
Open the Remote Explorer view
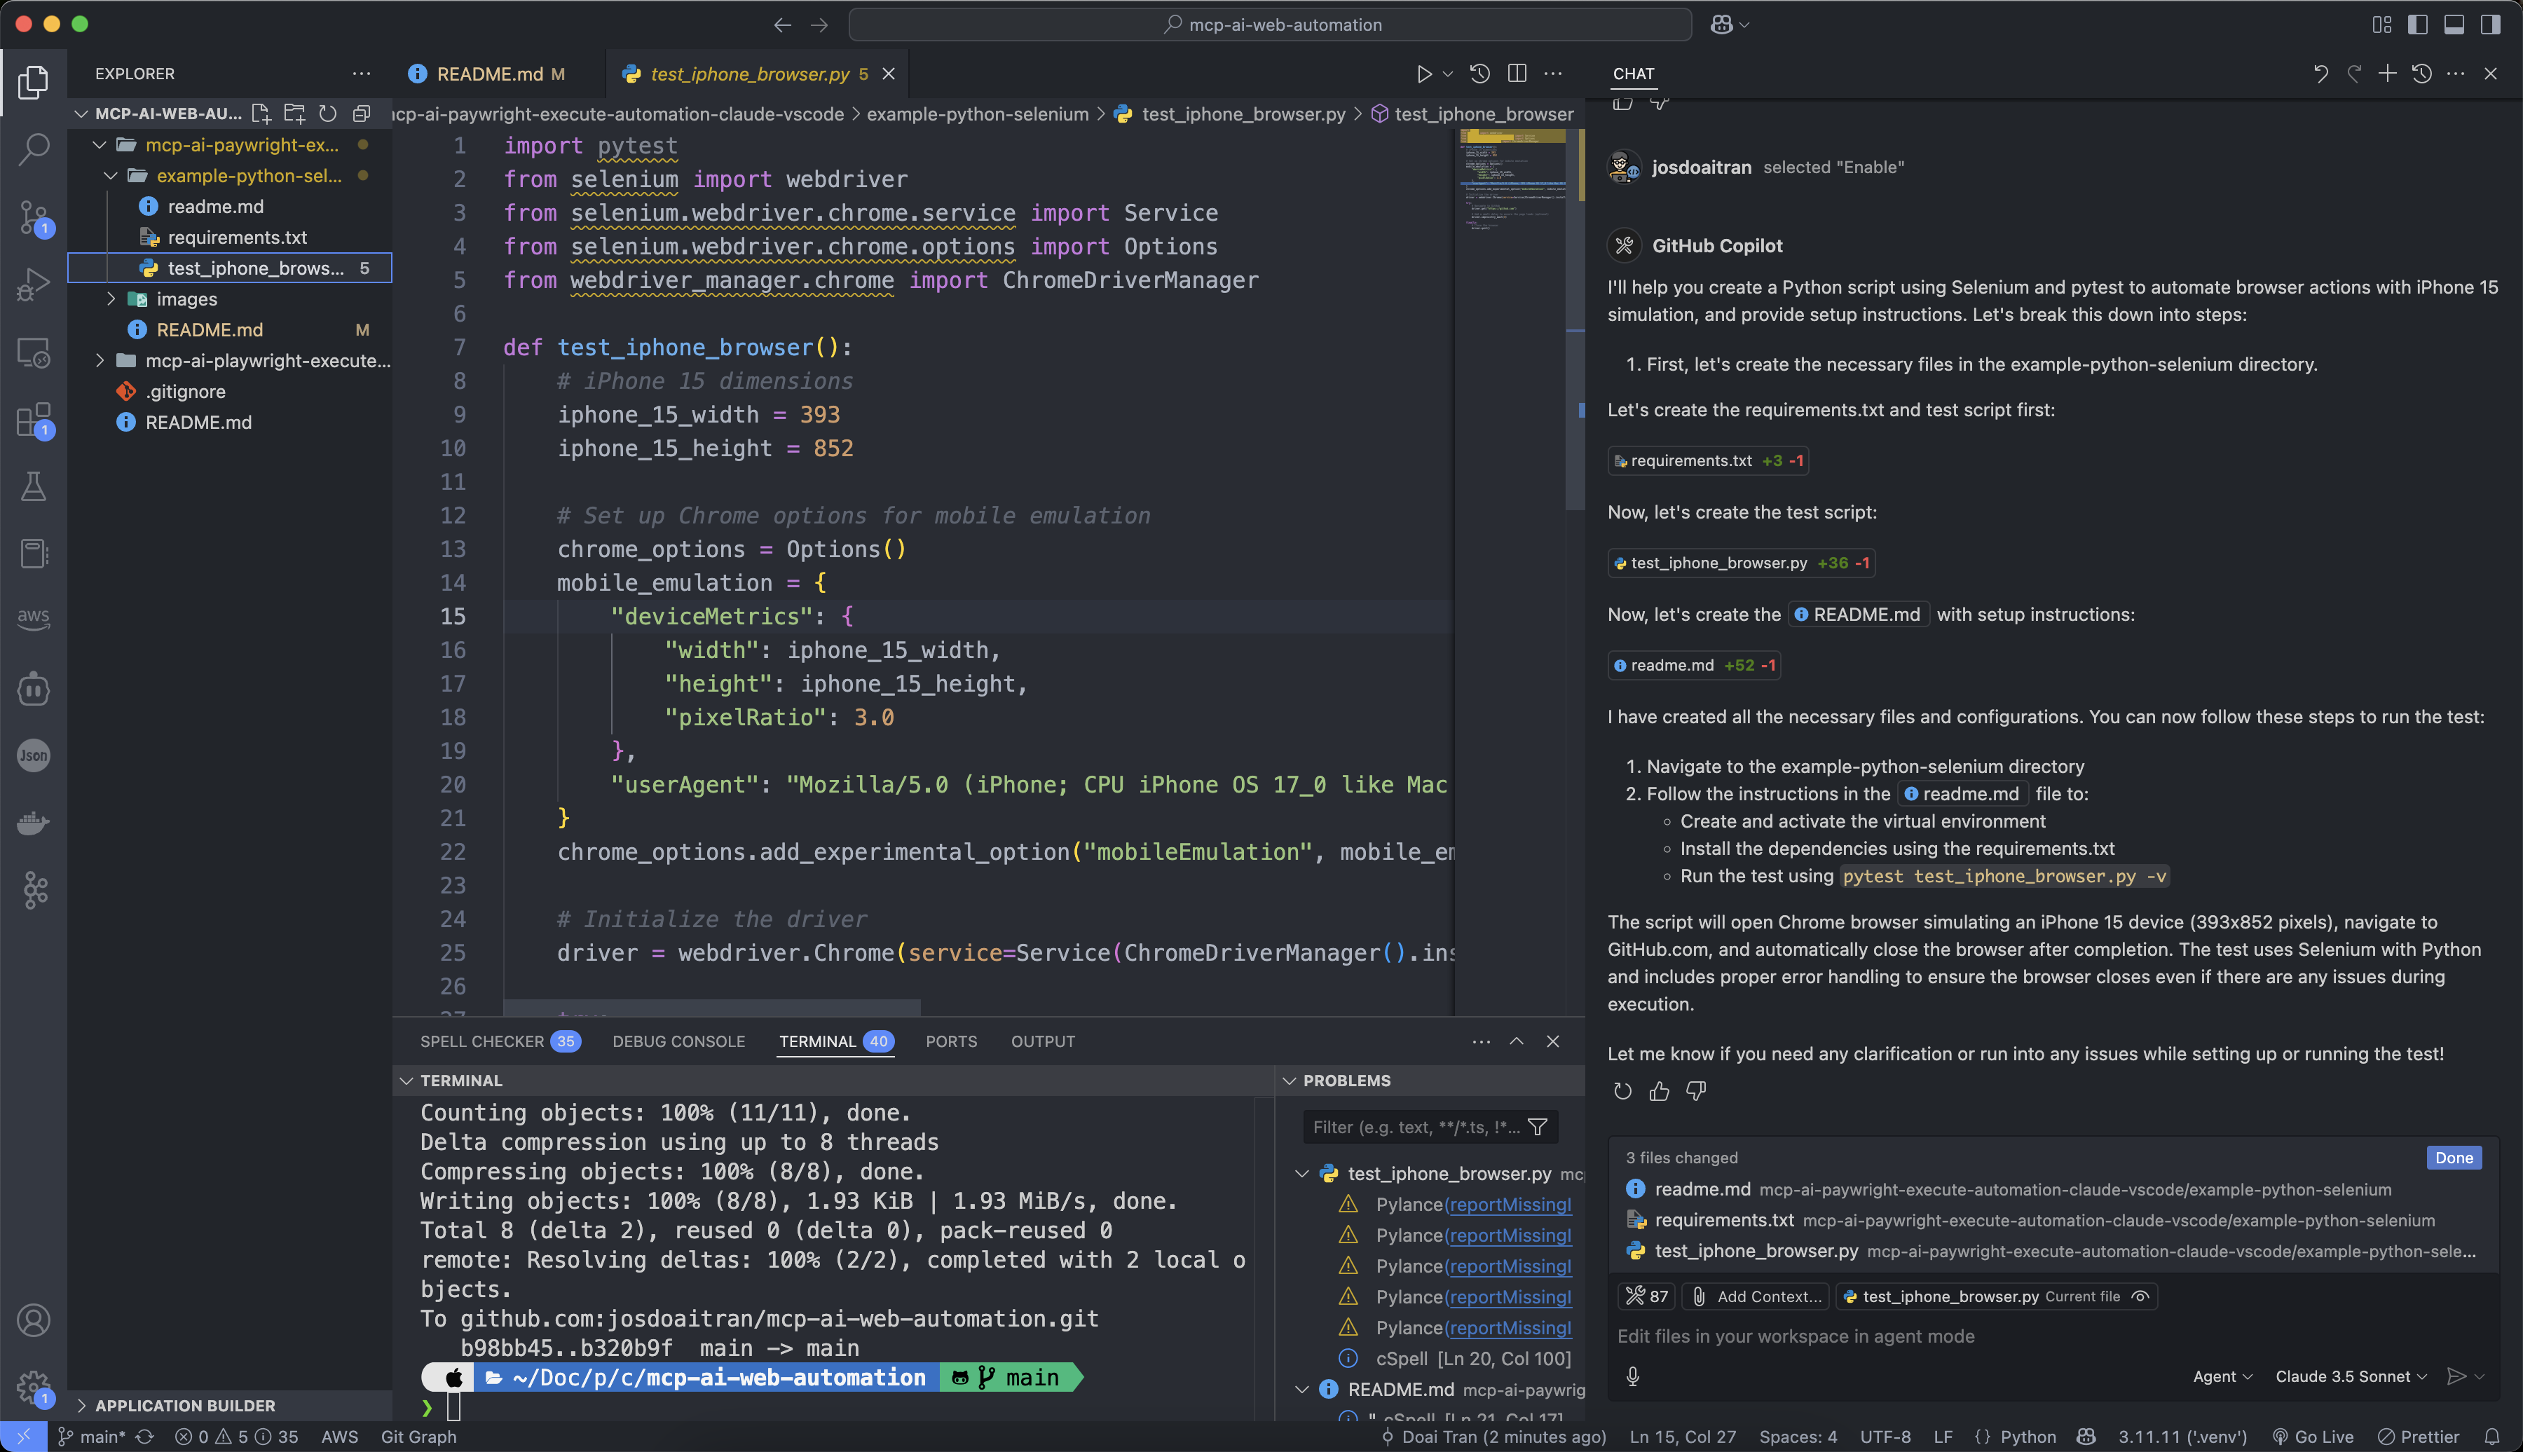33,352
